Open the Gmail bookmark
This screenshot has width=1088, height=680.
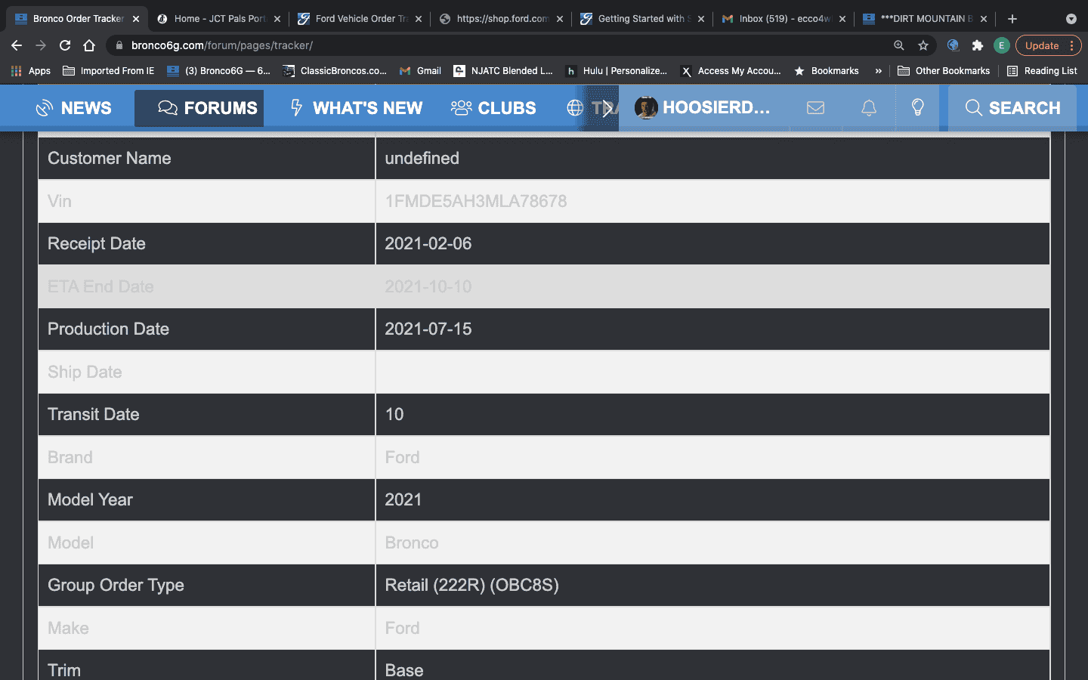(420, 71)
